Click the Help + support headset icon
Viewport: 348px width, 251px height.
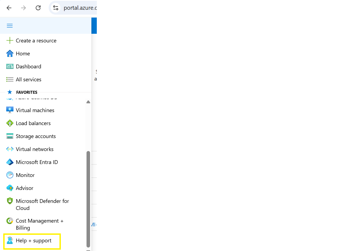point(10,240)
